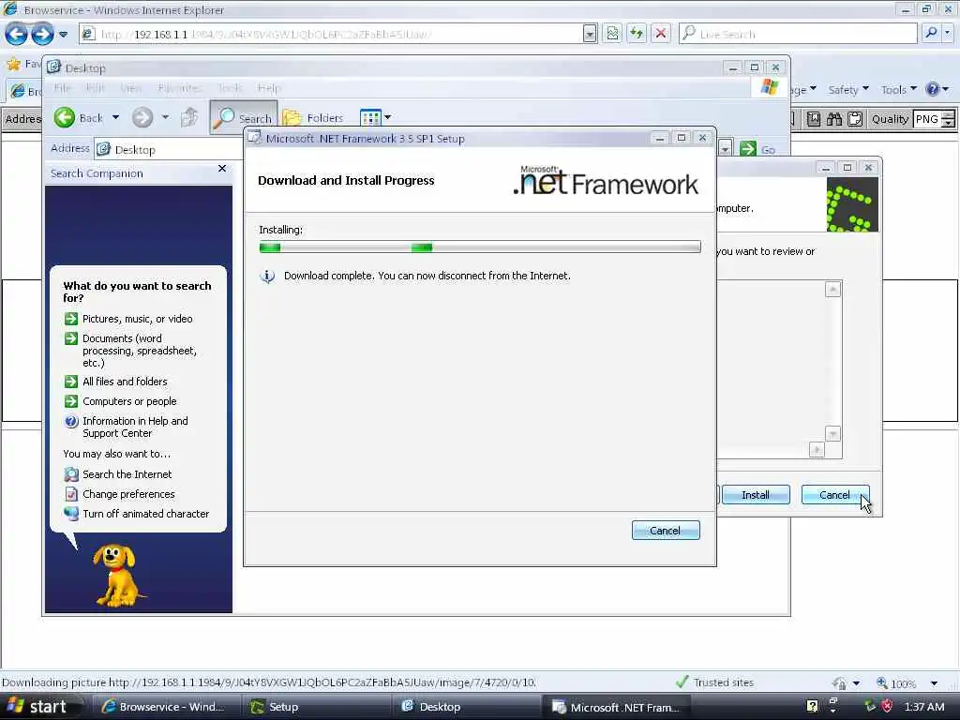The width and height of the screenshot is (960, 720).
Task: Click the .NET installing progress bar
Action: (480, 247)
